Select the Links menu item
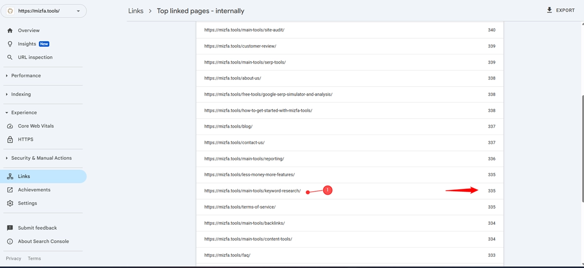Viewport: 584px width, 268px height. point(24,176)
